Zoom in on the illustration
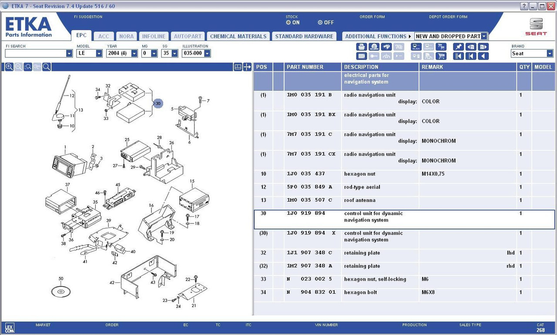This screenshot has height=335, width=557. pos(9,67)
